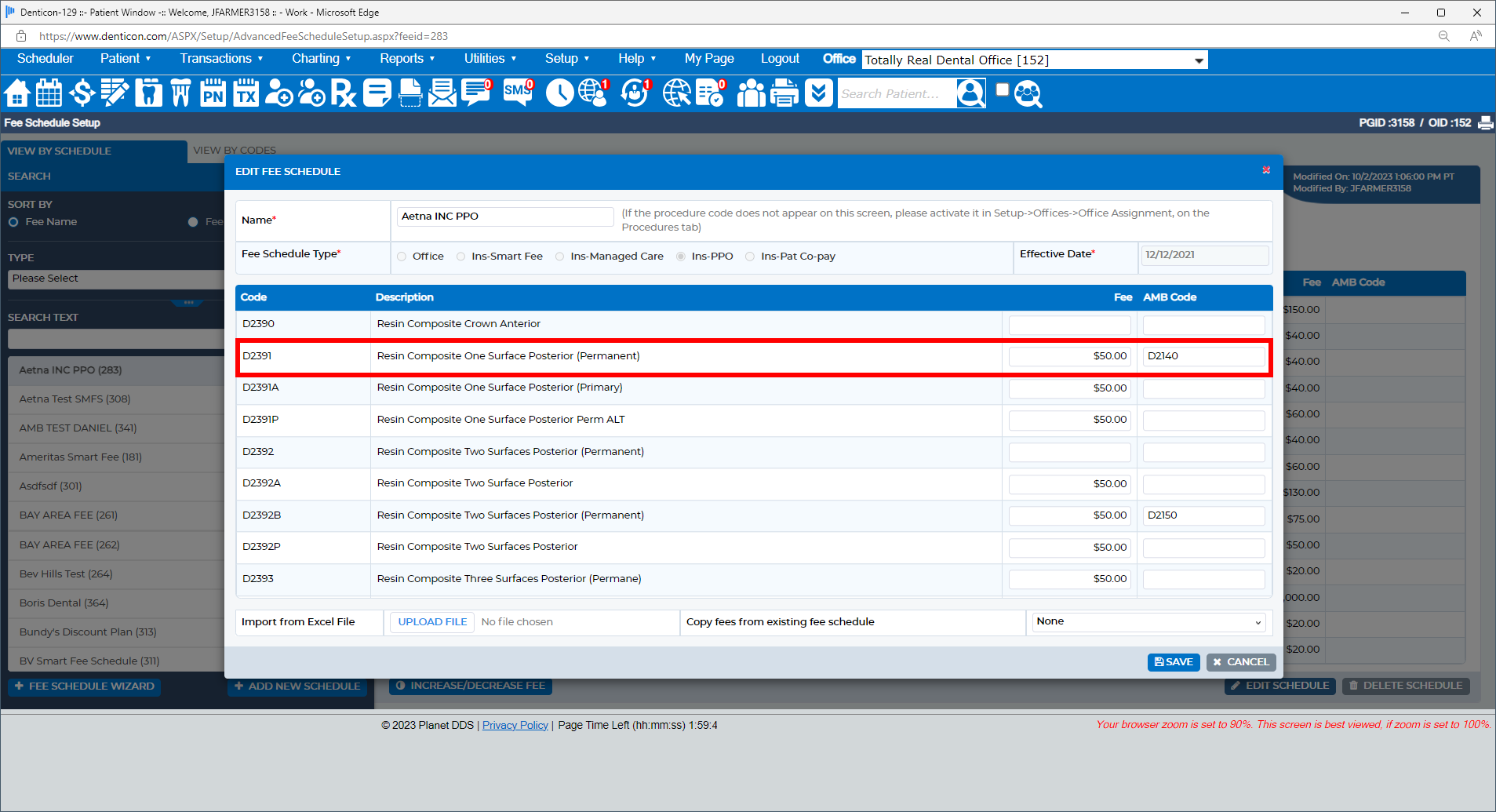Switch to View By Codes tab
The height and width of the screenshot is (812, 1496).
235,151
